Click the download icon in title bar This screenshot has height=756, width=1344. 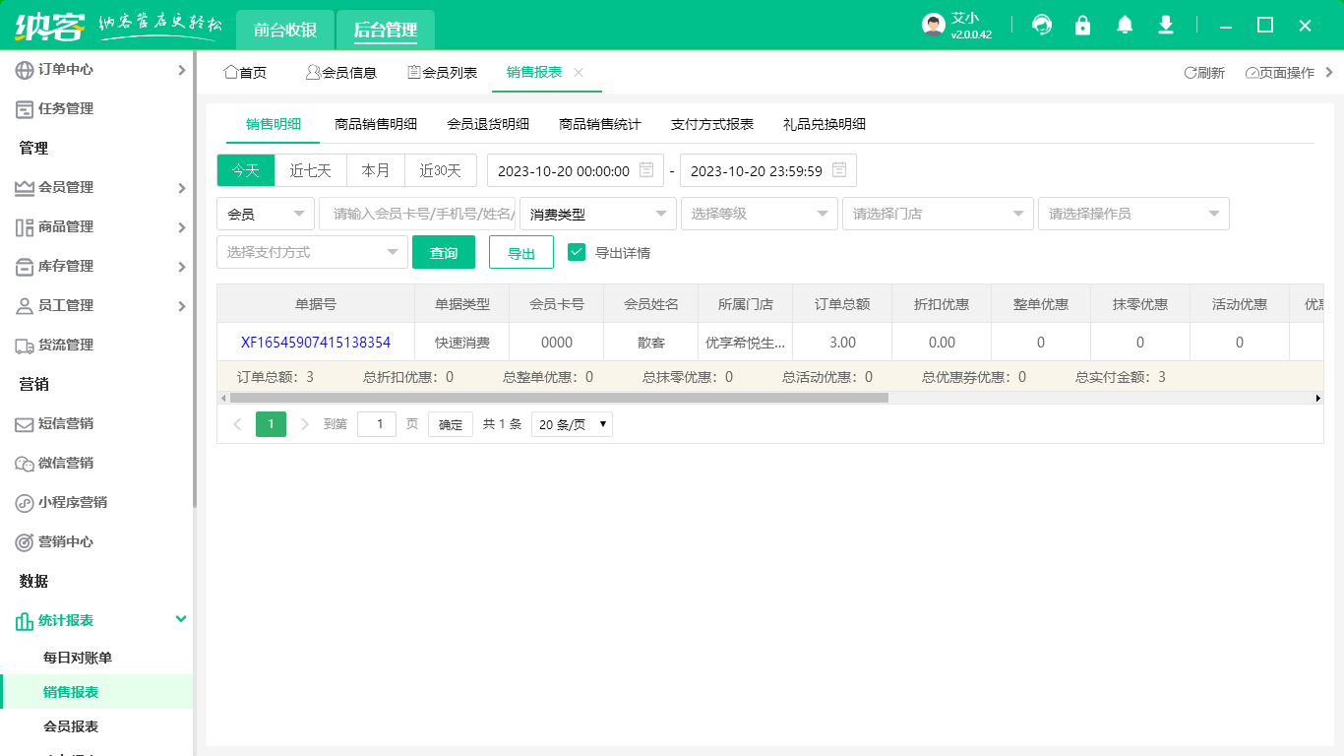(x=1165, y=25)
